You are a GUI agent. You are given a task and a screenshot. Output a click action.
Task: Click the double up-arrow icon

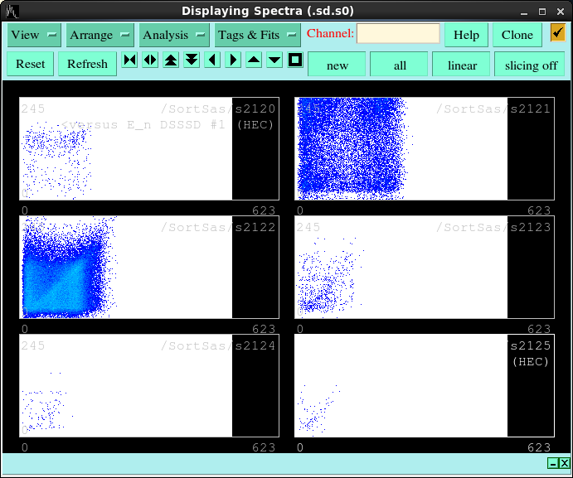pos(171,60)
